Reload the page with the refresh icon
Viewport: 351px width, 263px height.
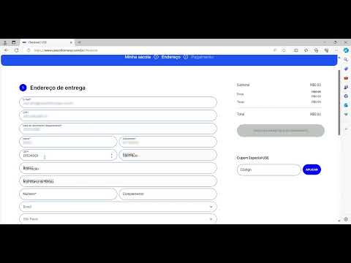17,50
